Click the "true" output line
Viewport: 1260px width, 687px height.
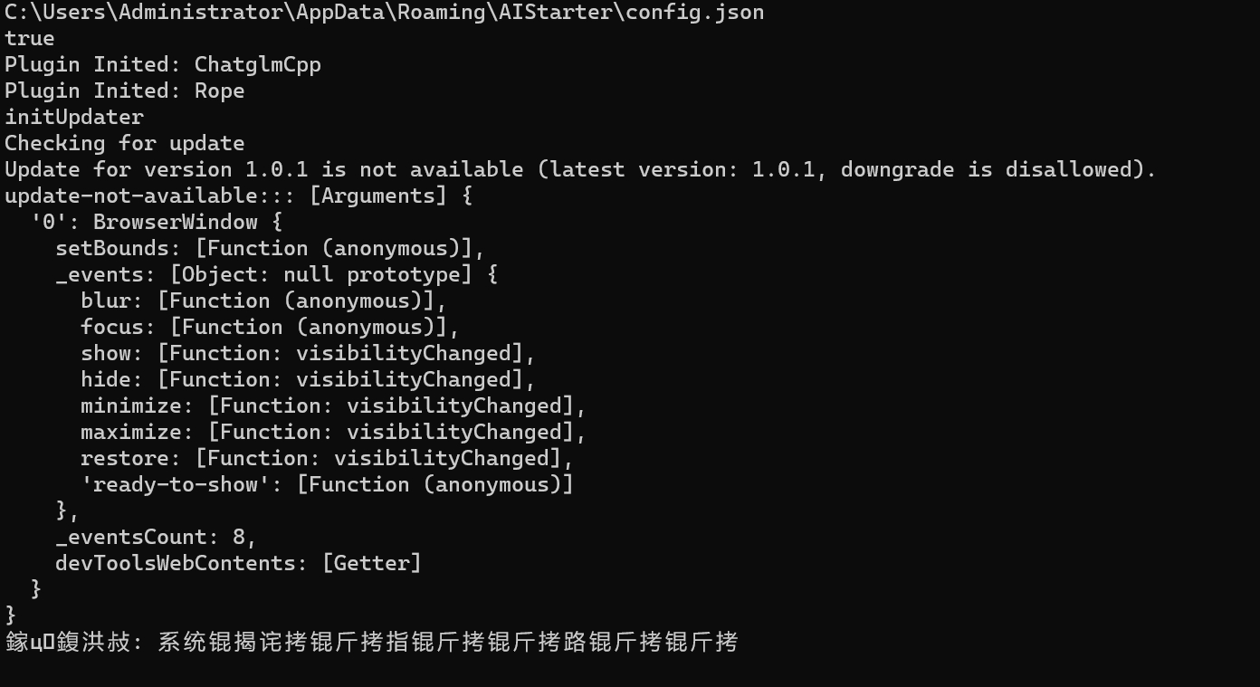tap(30, 39)
